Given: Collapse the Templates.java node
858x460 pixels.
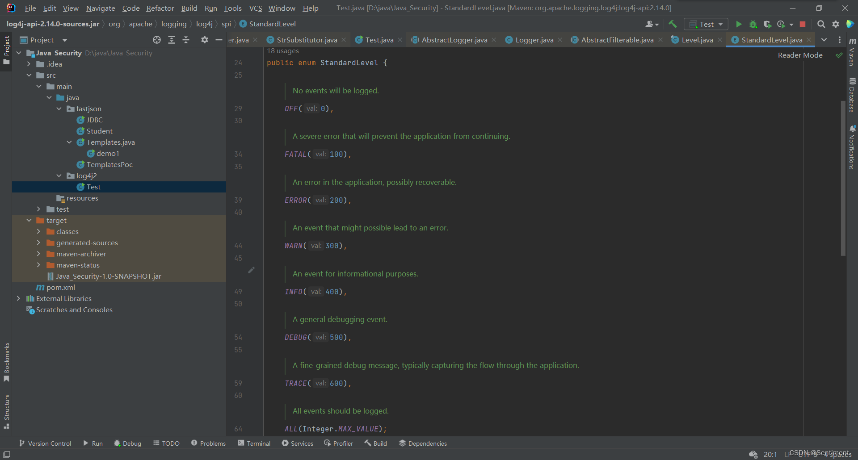Looking at the screenshot, I should (x=69, y=142).
